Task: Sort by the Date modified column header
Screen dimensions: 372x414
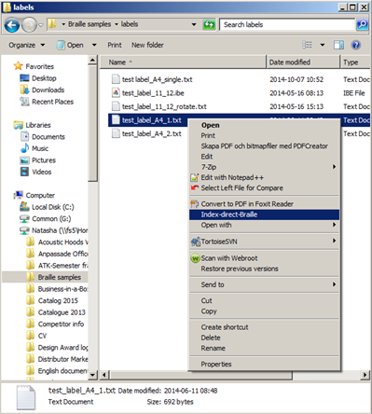Action: [x=303, y=62]
